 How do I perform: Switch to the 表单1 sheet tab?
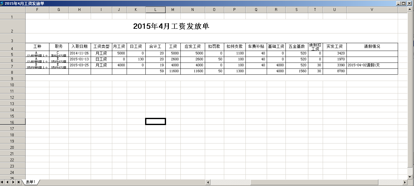tap(31, 182)
